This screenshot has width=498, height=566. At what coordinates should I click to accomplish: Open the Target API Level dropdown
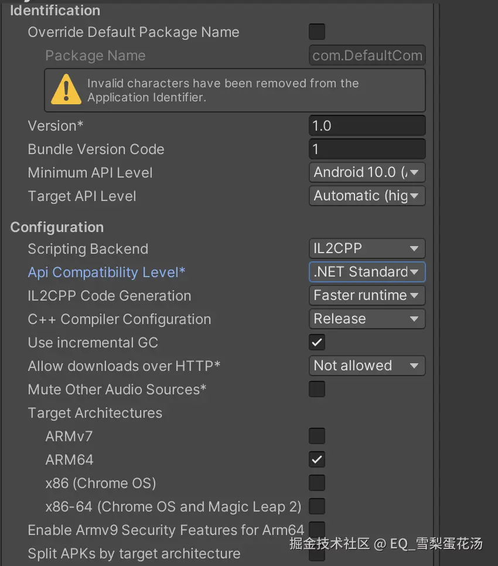point(367,196)
